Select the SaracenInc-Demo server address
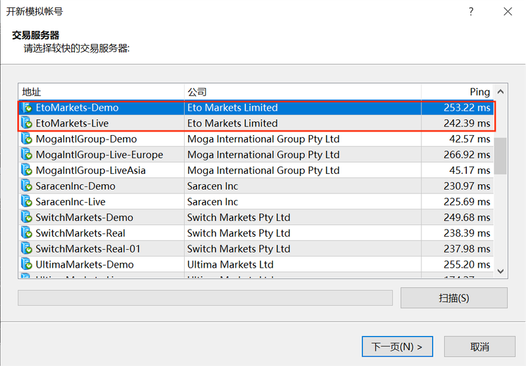 coord(76,186)
